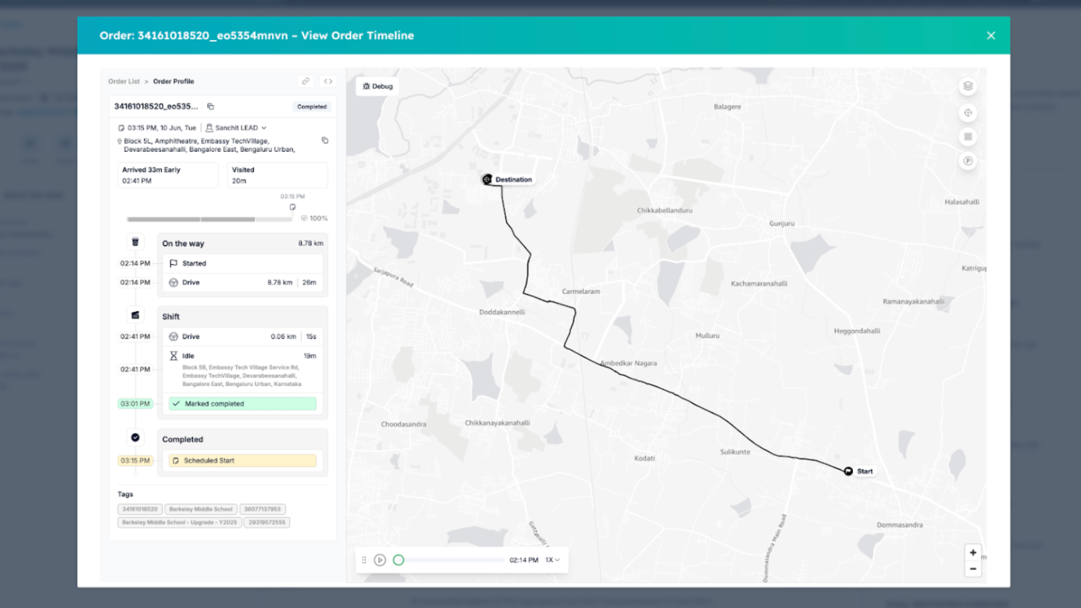1081x608 pixels.
Task: Select the Berkeley Middle School tag
Action: click(x=201, y=509)
